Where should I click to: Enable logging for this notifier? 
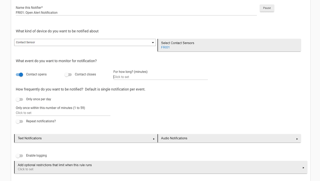[19, 155]
